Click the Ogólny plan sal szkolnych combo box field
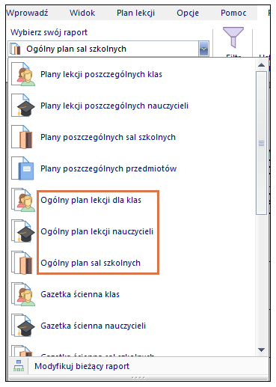Screen dimensions: 276x387 point(108,49)
